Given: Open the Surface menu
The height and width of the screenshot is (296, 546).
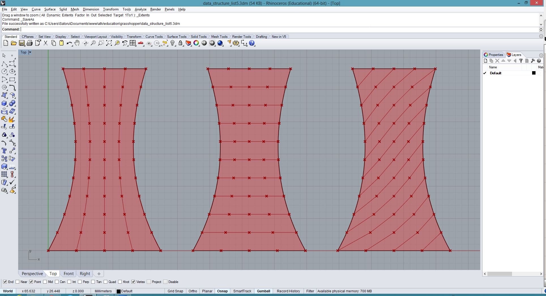Looking at the screenshot, I should click(x=50, y=9).
